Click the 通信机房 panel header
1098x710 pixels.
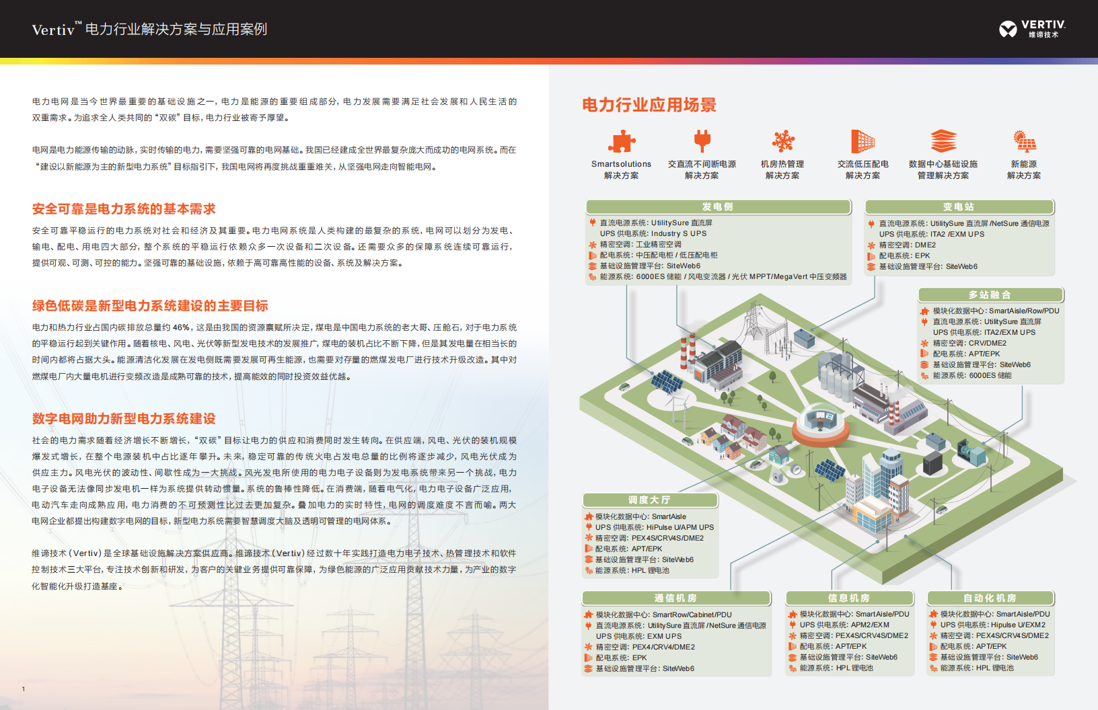coord(675,598)
